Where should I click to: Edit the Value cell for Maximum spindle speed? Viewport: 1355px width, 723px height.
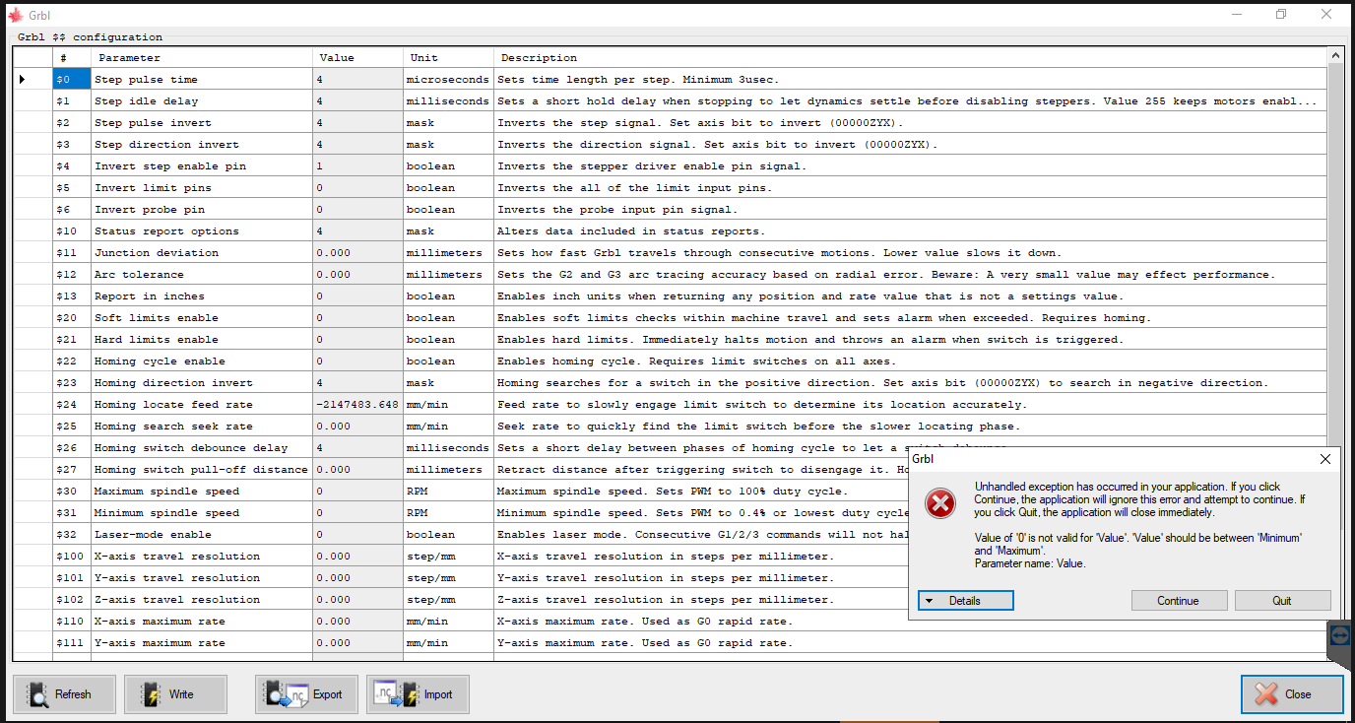pos(358,492)
